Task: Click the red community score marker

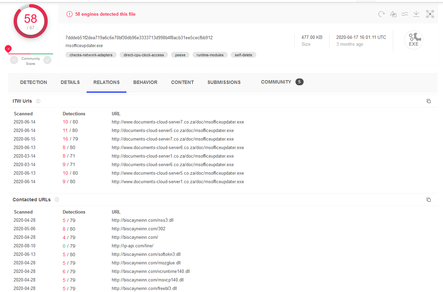Action: point(8,48)
